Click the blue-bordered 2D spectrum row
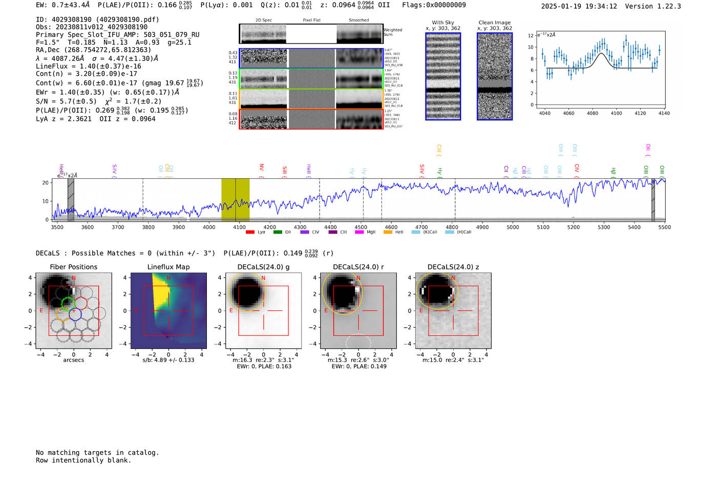This screenshot has height=488, width=717. pos(311,58)
